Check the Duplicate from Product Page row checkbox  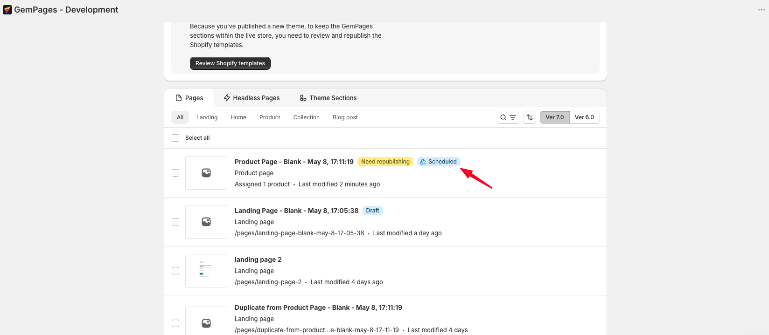pyautogui.click(x=175, y=323)
